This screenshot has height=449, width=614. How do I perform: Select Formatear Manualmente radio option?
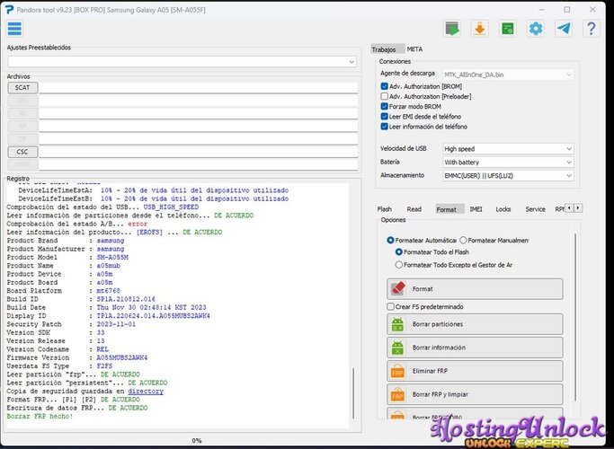tap(464, 240)
